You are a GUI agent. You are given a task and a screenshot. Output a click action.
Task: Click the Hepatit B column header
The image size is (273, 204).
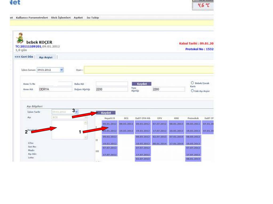pyautogui.click(x=110, y=118)
